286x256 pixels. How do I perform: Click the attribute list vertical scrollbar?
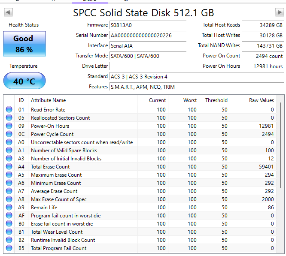281,146
